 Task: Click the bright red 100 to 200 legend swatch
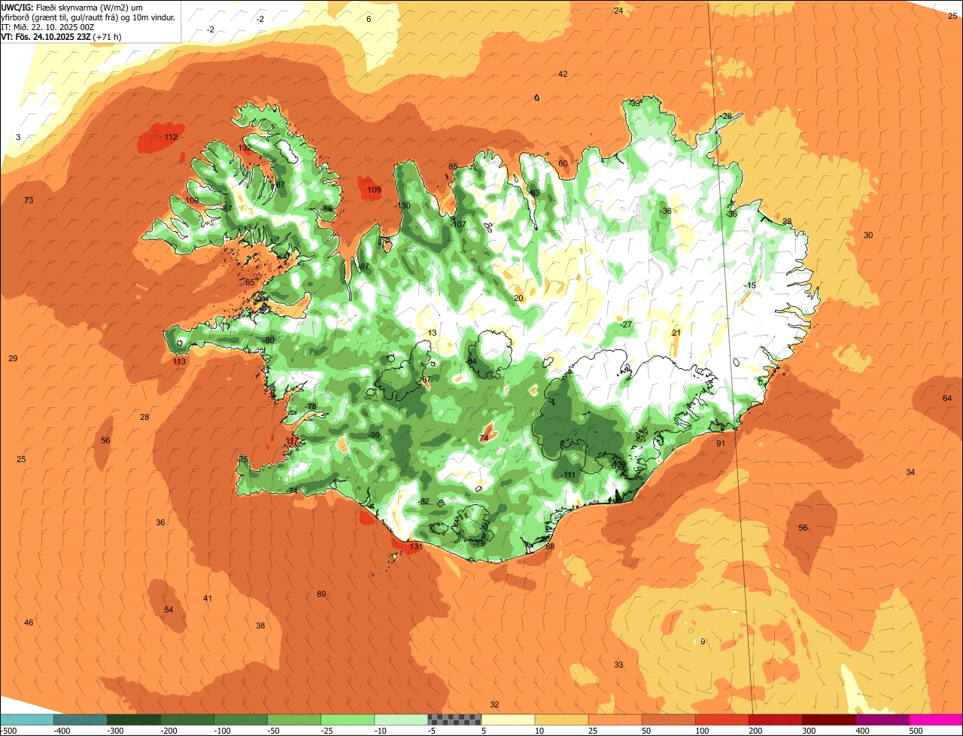click(x=722, y=719)
